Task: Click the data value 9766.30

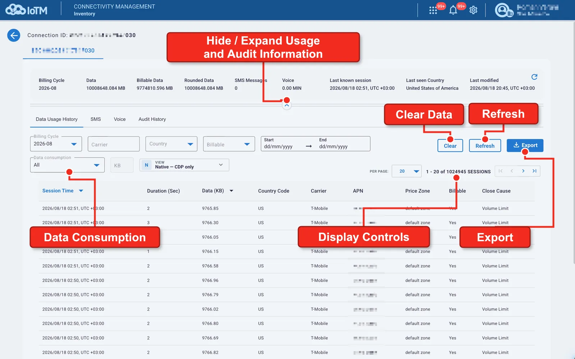Action: 210,223
